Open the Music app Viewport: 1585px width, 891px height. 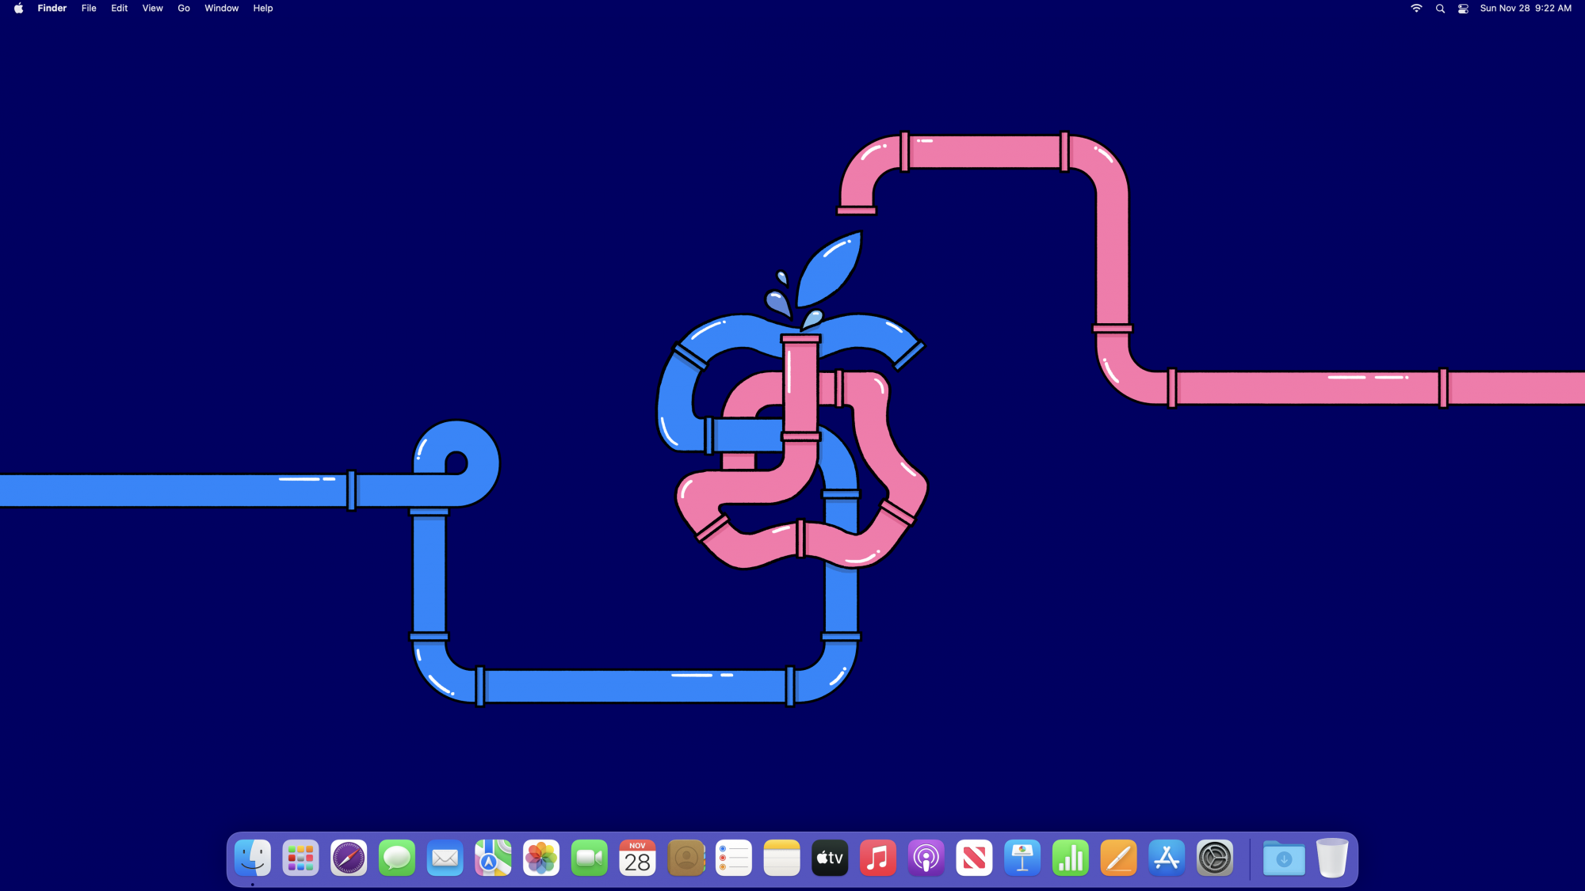point(877,859)
